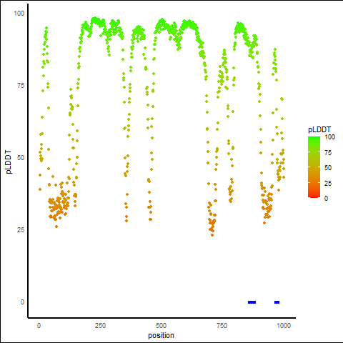Image resolution: width=343 pixels, height=343 pixels.
Task: Click the lowest orange data point near position 710
Action: click(212, 235)
